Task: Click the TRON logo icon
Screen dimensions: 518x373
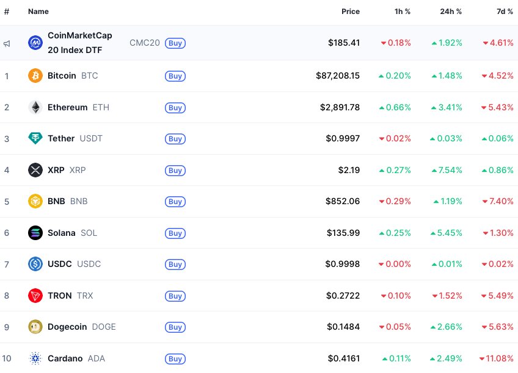Action: tap(35, 296)
